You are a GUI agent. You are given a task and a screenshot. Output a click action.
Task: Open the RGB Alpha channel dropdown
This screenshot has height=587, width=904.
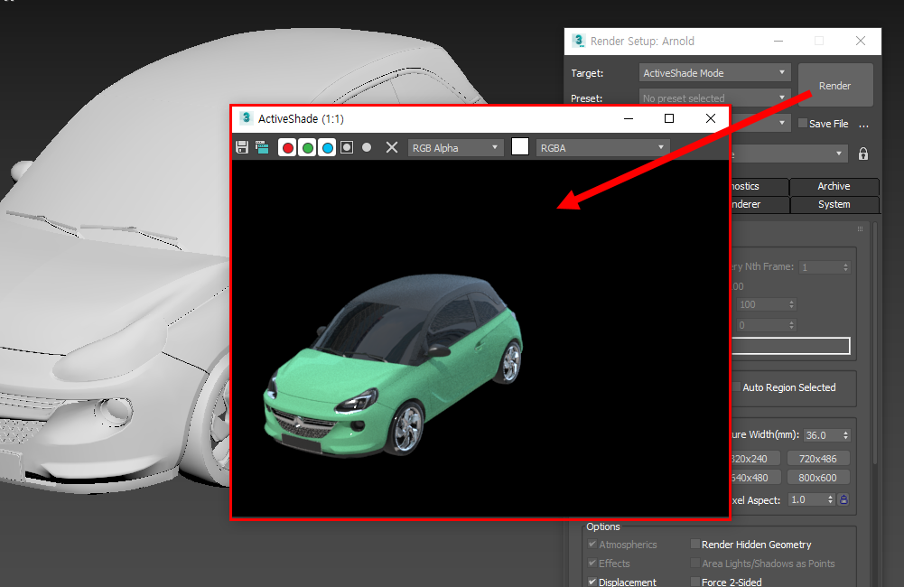pyautogui.click(x=455, y=148)
